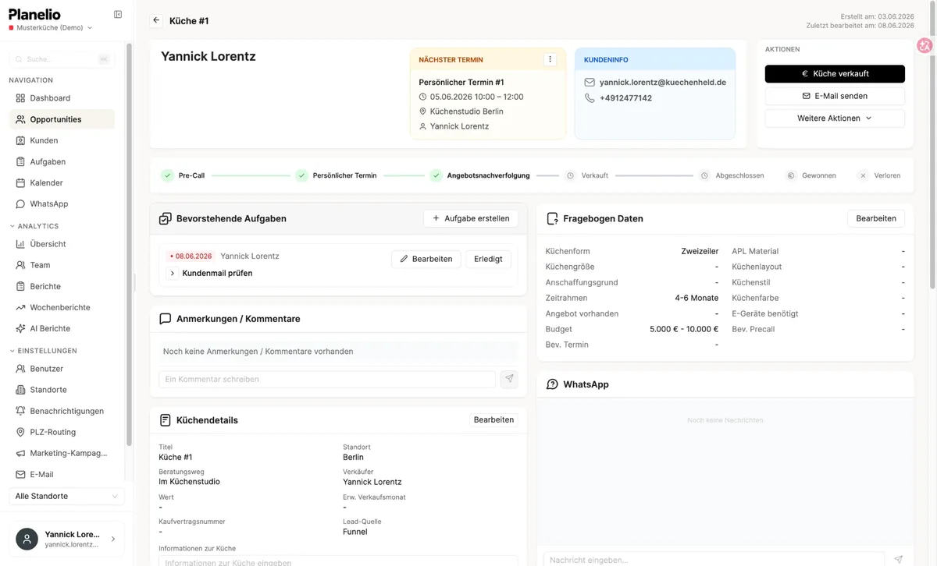Open the Weitere Aktionen dropdown
Image resolution: width=937 pixels, height=566 pixels.
pyautogui.click(x=835, y=119)
